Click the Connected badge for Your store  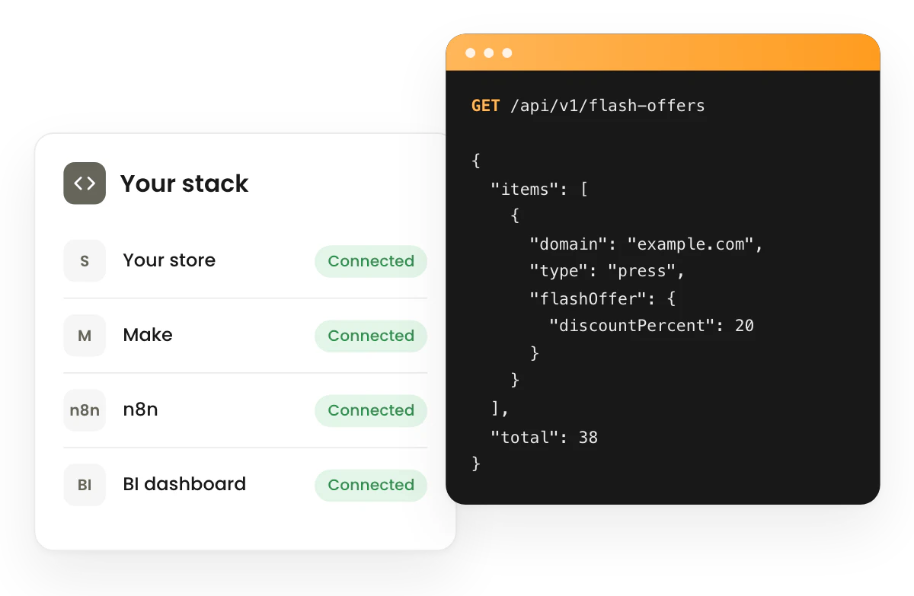[371, 261]
